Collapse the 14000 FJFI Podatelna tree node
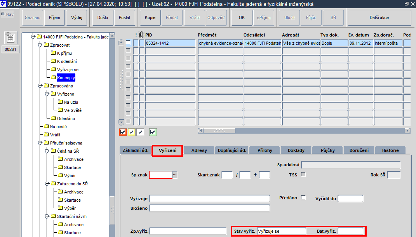 click(33, 37)
